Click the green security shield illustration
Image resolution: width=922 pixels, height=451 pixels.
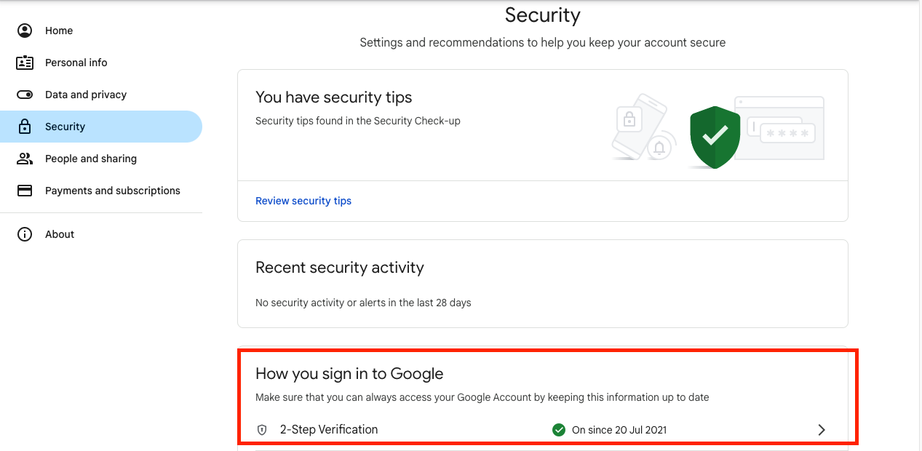point(715,137)
